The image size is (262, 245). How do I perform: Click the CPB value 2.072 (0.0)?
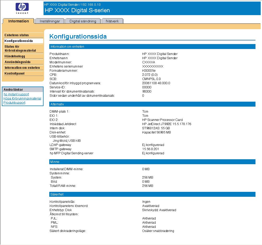(150, 75)
